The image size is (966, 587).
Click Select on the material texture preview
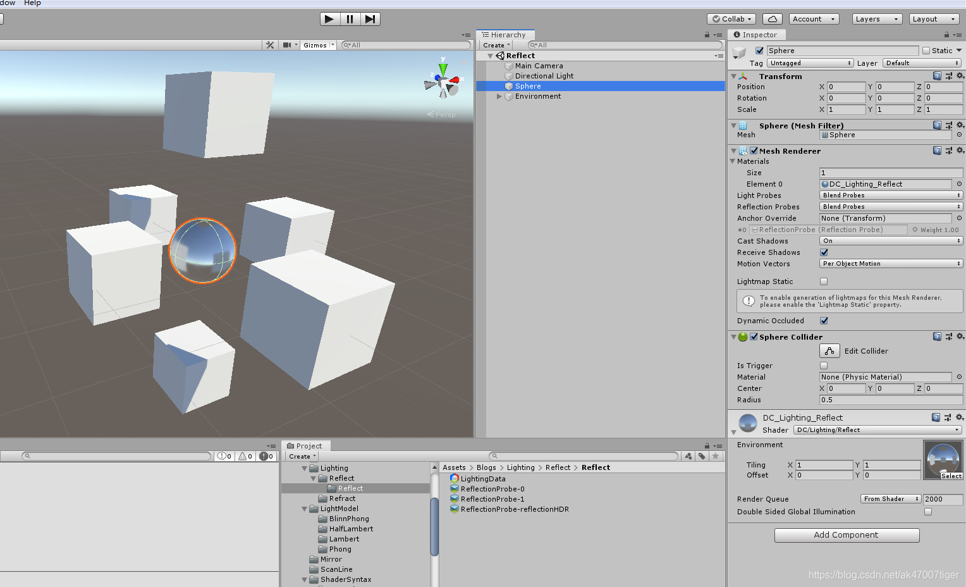tap(951, 476)
